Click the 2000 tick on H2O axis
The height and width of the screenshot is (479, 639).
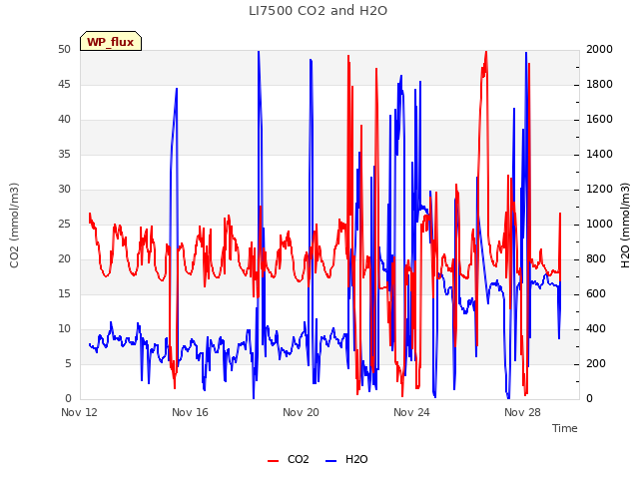pos(599,49)
